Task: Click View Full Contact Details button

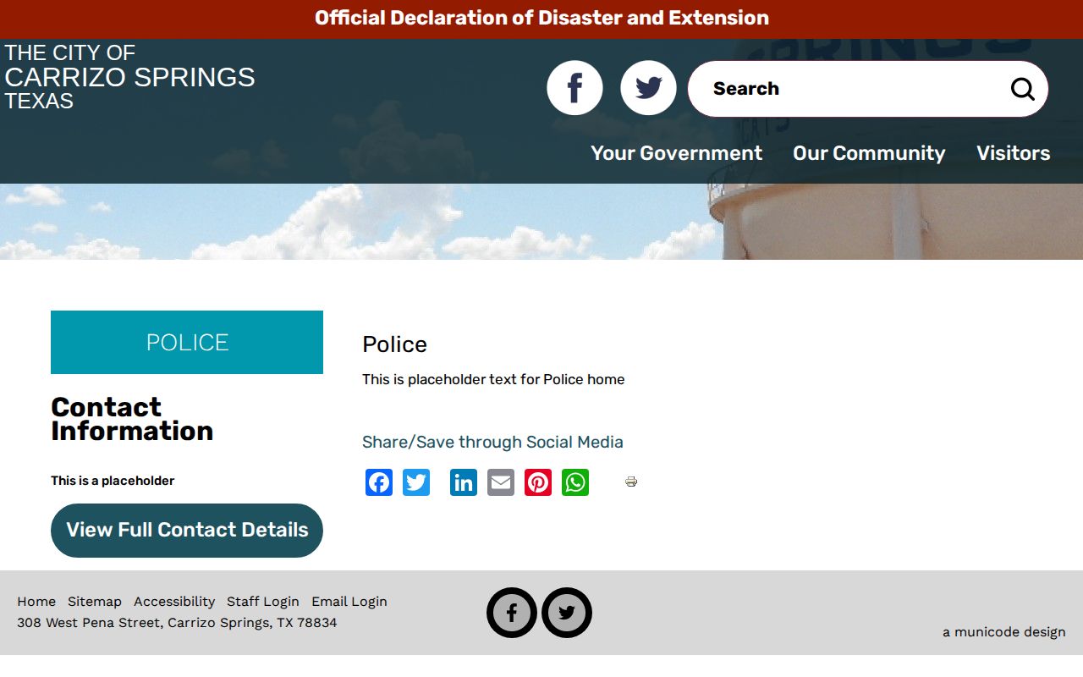Action: (x=187, y=531)
